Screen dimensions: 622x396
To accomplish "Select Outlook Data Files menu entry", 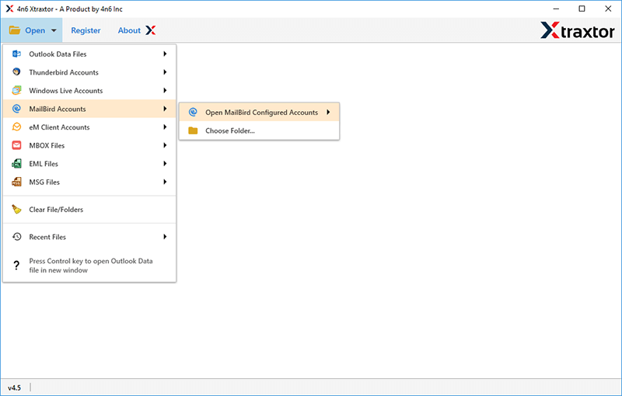I will click(x=89, y=54).
